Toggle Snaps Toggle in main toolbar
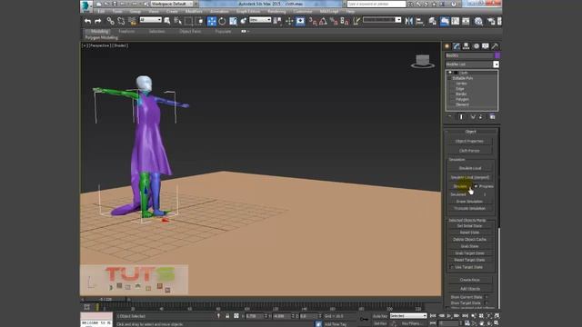582x327 pixels. (313, 21)
